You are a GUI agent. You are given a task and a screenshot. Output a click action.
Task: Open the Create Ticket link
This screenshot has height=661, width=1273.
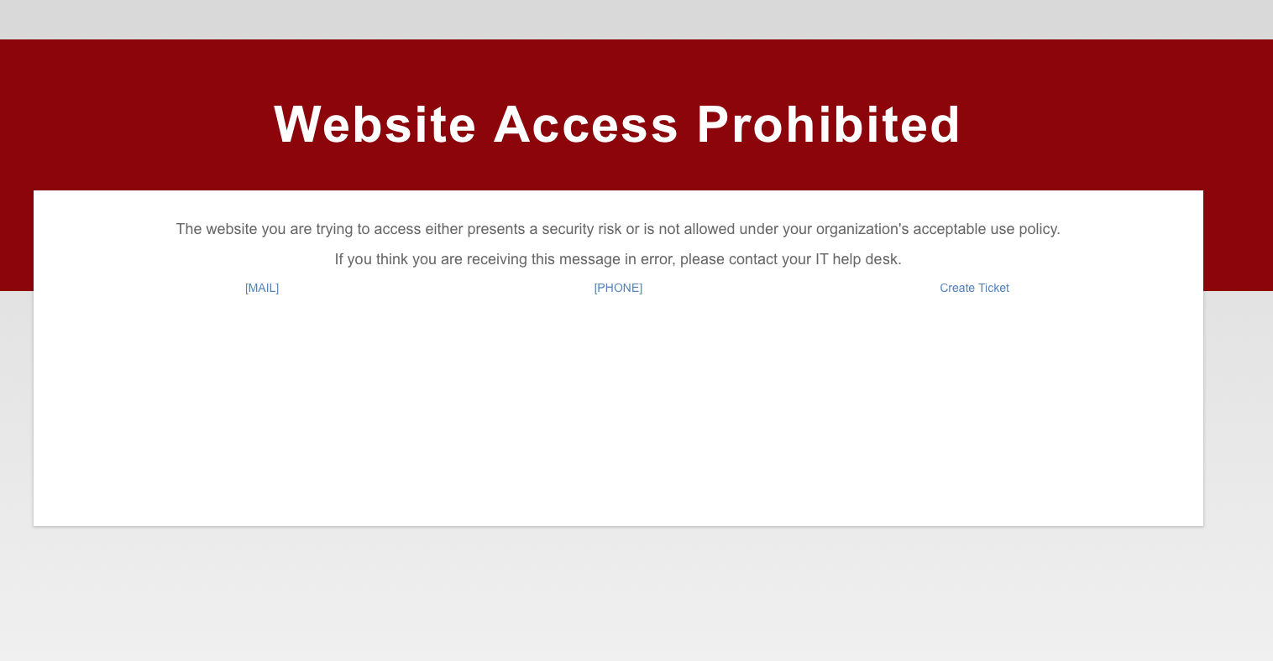click(974, 288)
